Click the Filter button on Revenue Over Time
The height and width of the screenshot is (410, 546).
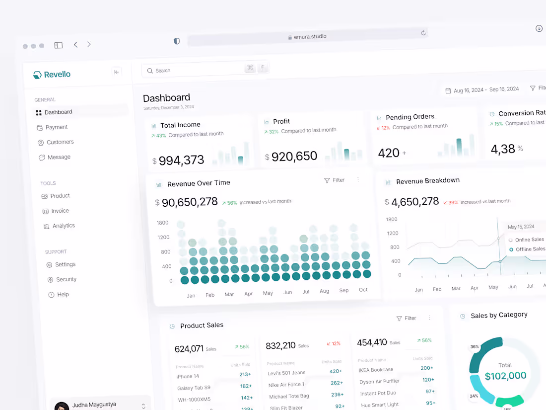coord(334,180)
